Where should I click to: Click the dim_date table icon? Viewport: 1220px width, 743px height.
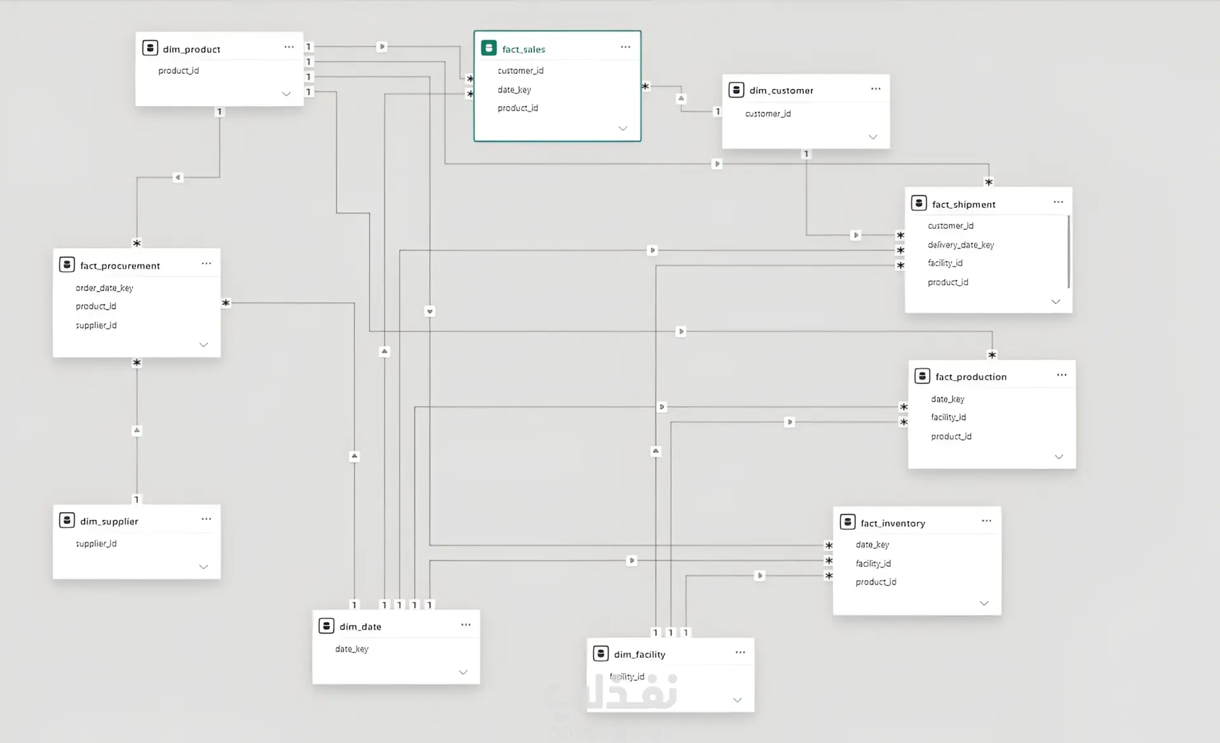tap(326, 626)
